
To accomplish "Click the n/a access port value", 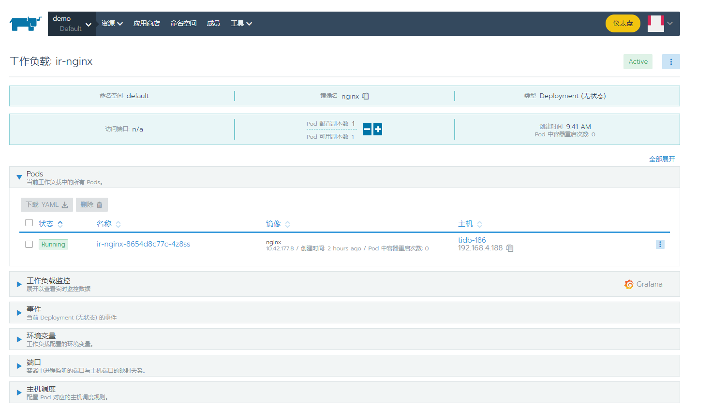I will coord(137,129).
